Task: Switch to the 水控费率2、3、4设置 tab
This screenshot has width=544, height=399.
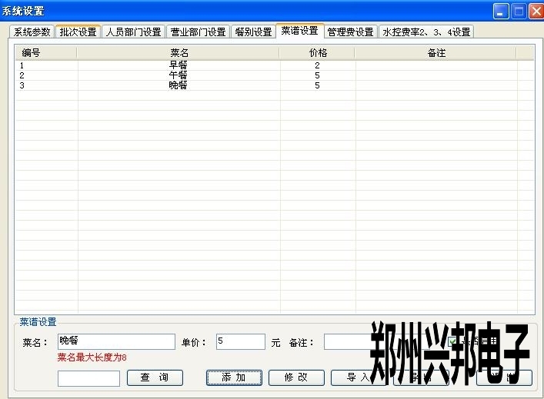Action: 426,32
